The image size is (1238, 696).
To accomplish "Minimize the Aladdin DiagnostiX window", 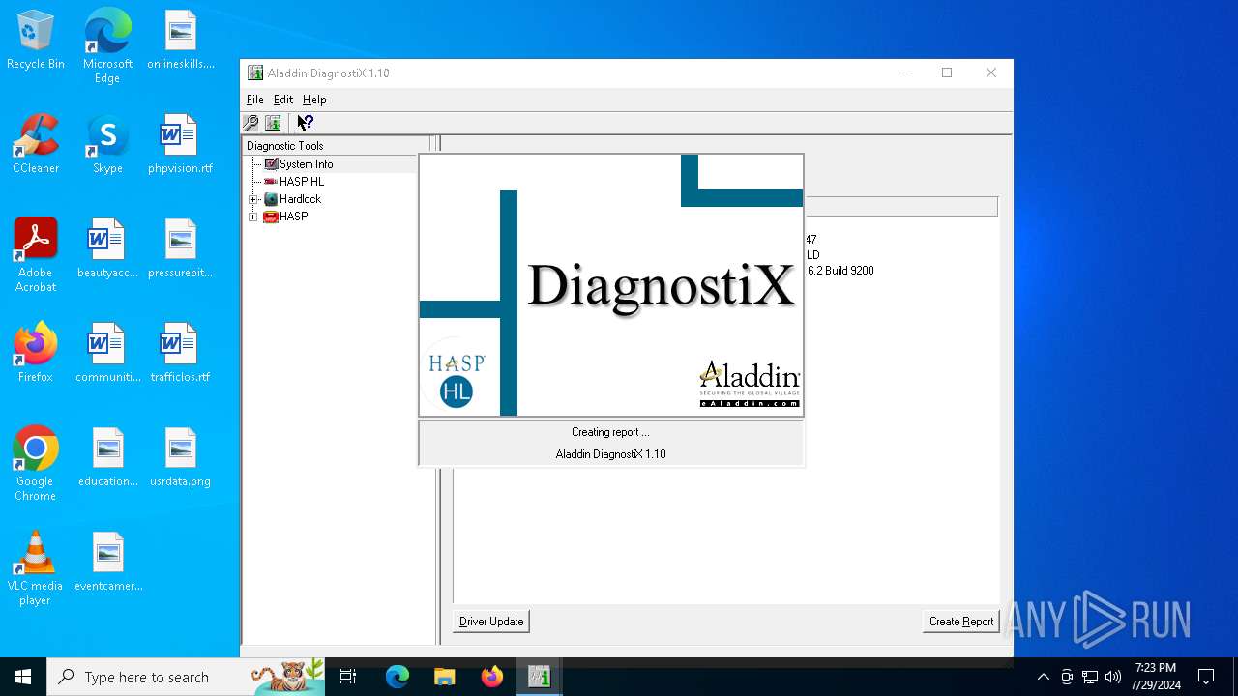I will coord(902,73).
